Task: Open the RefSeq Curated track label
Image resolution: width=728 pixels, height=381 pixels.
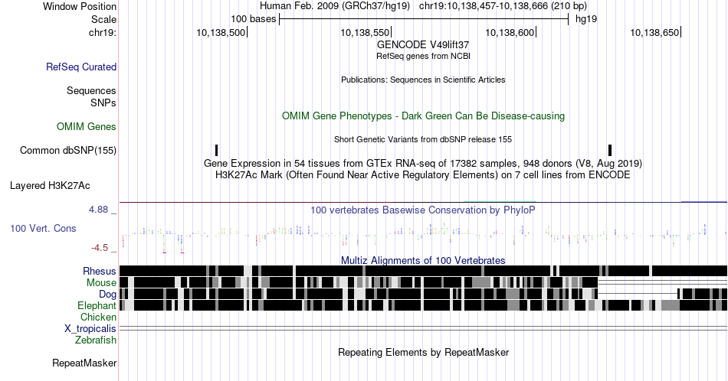Action: coord(80,67)
